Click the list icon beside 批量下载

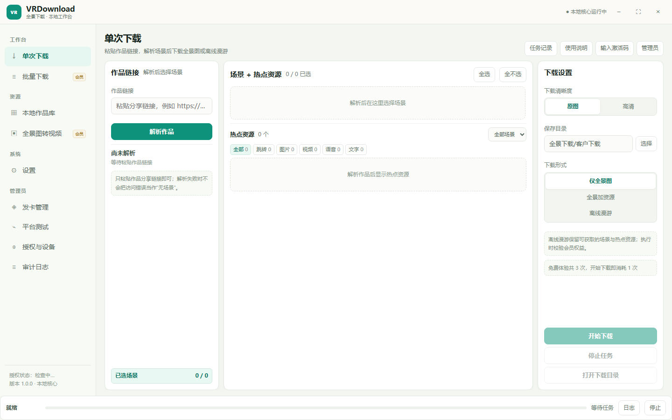click(14, 77)
